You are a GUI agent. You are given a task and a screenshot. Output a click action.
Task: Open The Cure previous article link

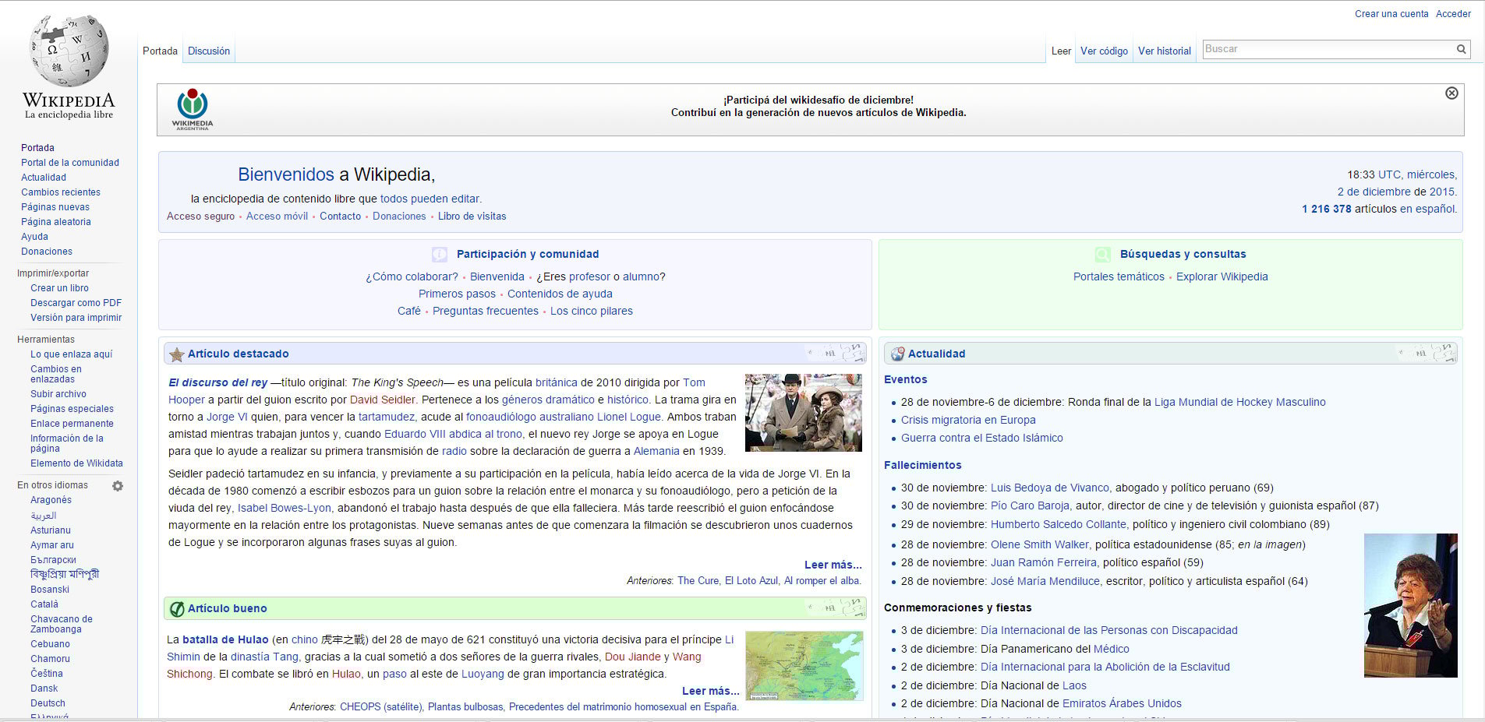click(x=698, y=580)
